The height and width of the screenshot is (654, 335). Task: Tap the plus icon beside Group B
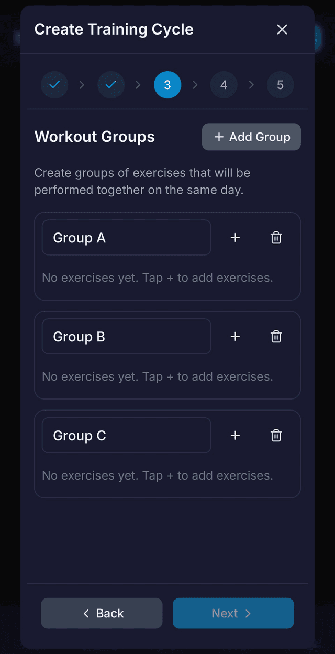pos(235,336)
